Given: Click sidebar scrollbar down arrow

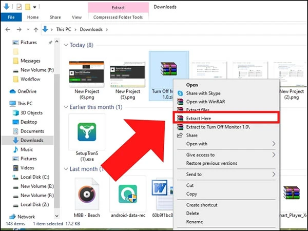Looking at the screenshot, I should 57,216.
